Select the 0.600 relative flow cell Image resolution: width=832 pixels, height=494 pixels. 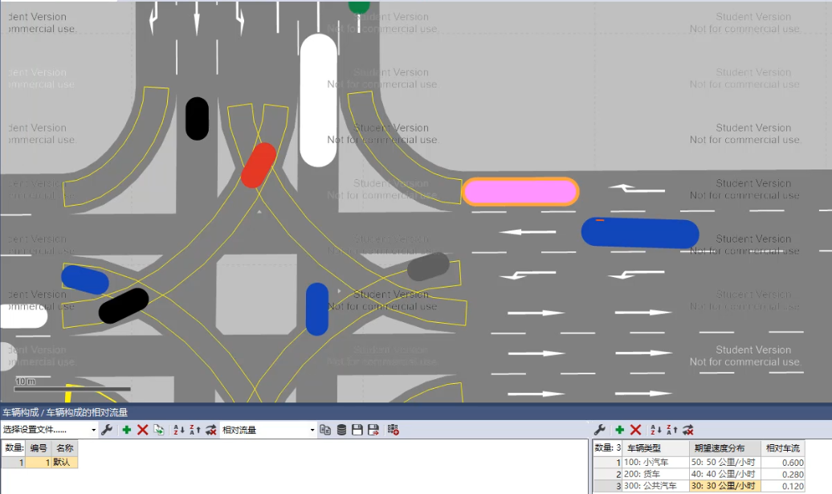tap(783, 462)
